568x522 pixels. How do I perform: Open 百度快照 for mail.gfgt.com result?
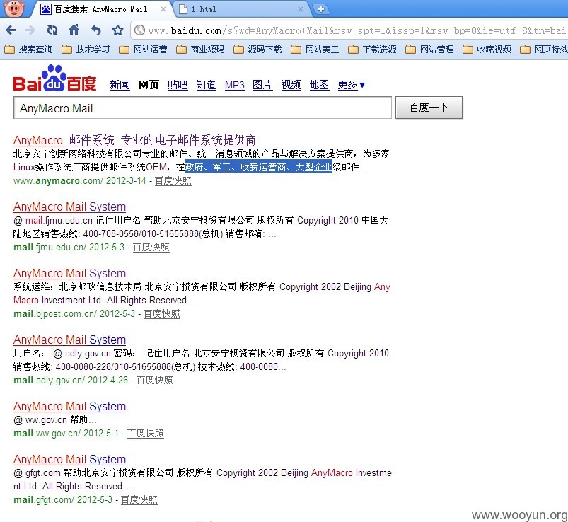point(139,499)
